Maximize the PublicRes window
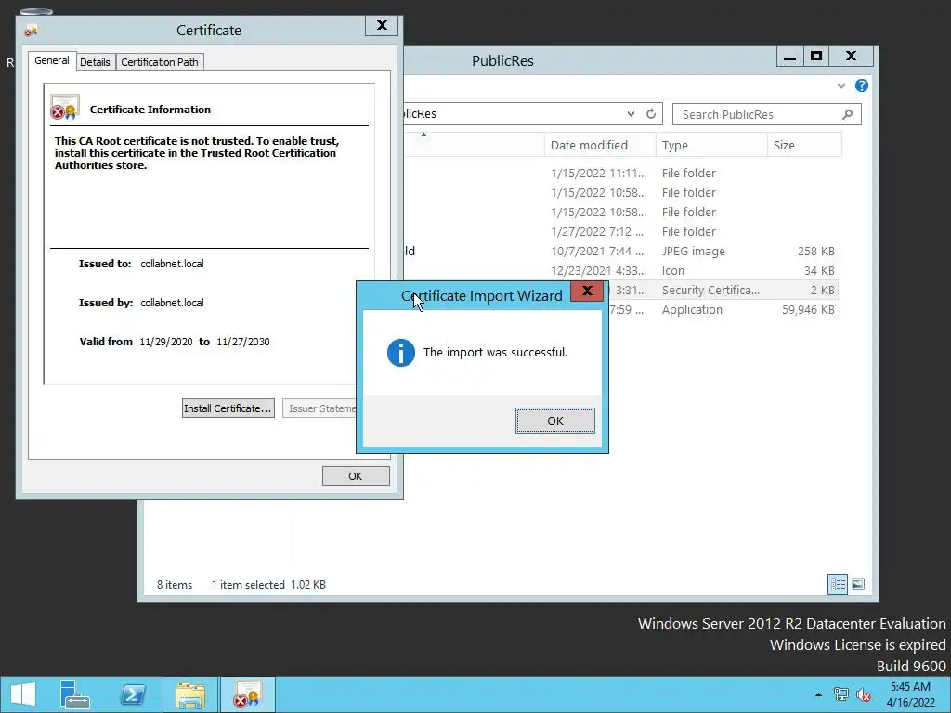Image resolution: width=951 pixels, height=713 pixels. click(x=816, y=57)
